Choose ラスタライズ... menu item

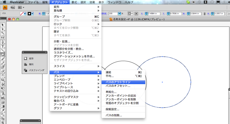click(76, 53)
